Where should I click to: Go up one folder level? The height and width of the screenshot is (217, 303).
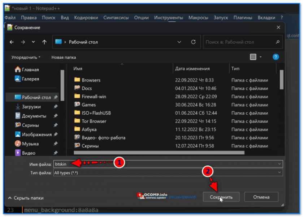pyautogui.click(x=44, y=42)
